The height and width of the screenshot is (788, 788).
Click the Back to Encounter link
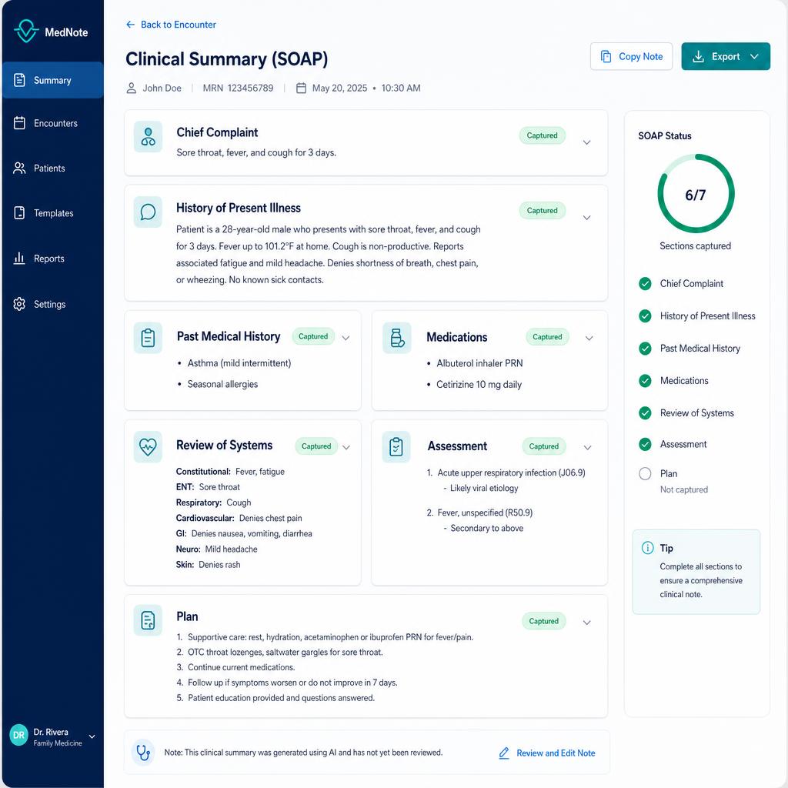[x=171, y=25]
